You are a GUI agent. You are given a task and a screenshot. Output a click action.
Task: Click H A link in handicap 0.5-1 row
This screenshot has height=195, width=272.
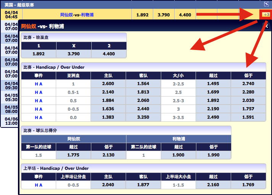tap(39, 92)
